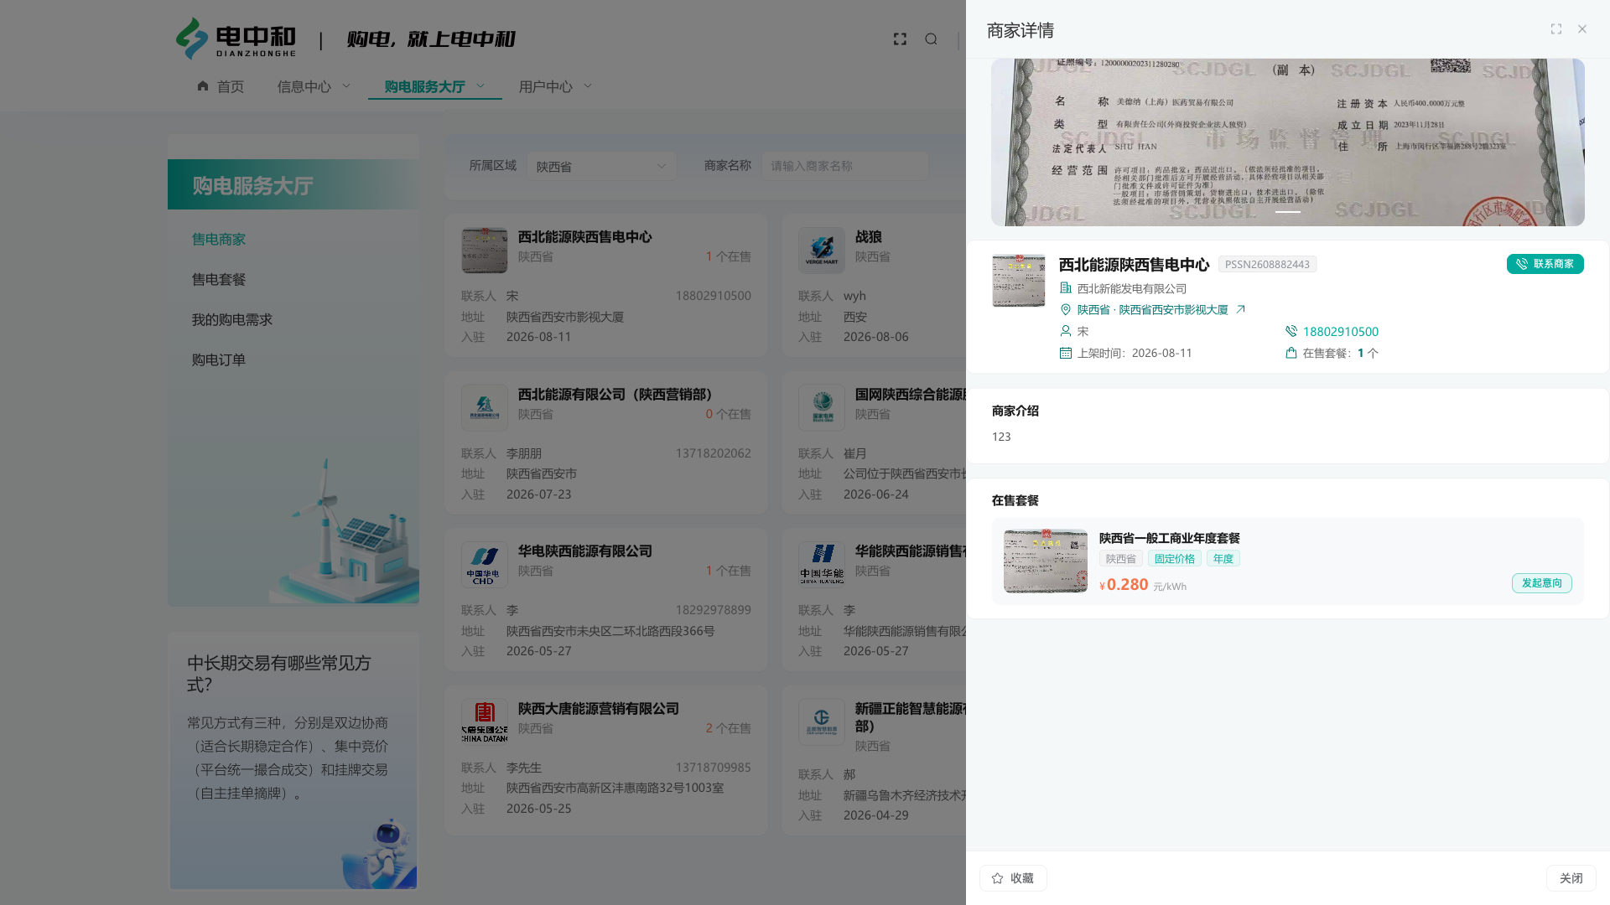Open external link arrow beside 陕西省西安市影视大厦 address
Image resolution: width=1610 pixels, height=905 pixels.
point(1240,310)
